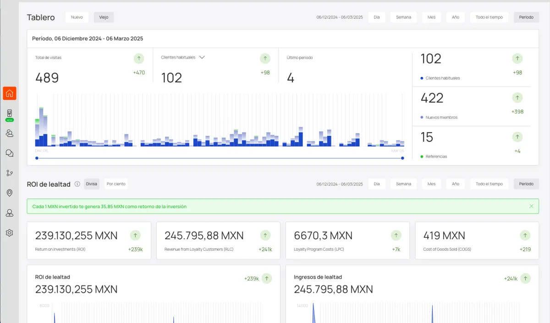The width and height of the screenshot is (550, 323).
Task: Click Todo el tiempo button in Tablero
Action: (489, 17)
